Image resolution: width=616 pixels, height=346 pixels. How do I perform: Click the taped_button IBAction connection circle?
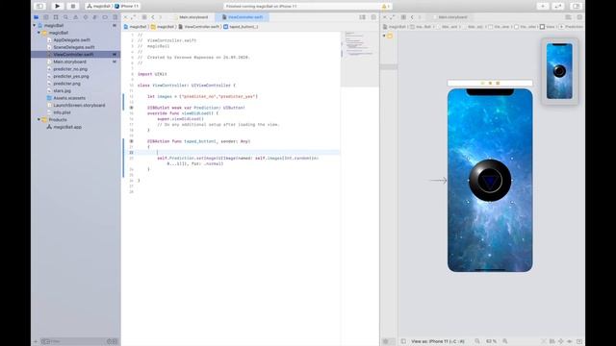[x=131, y=141]
